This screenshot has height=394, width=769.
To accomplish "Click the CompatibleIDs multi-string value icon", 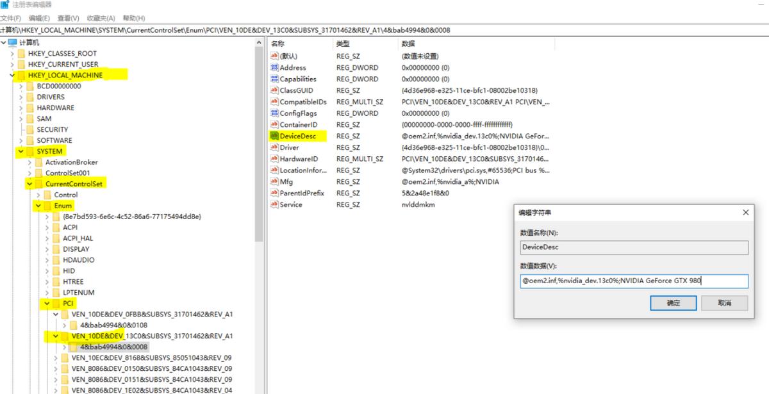I will tap(275, 102).
